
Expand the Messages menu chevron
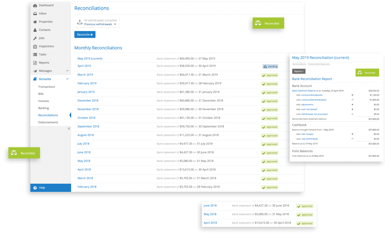click(67, 71)
